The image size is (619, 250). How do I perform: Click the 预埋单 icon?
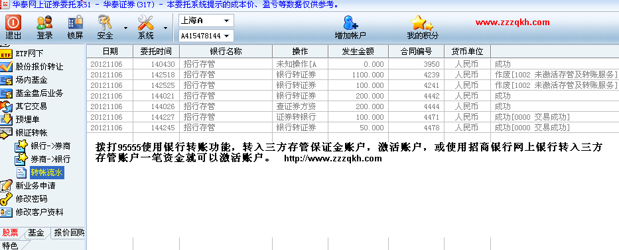coord(6,120)
